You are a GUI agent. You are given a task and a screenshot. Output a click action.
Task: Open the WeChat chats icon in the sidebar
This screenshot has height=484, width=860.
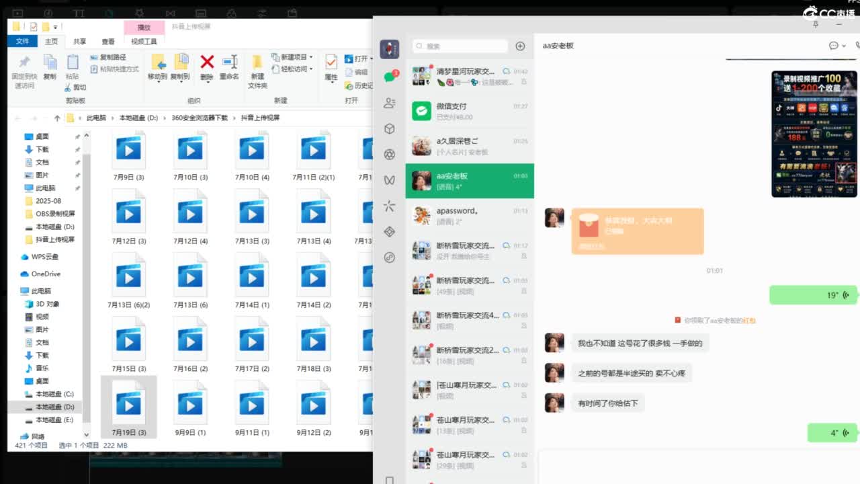pyautogui.click(x=390, y=77)
